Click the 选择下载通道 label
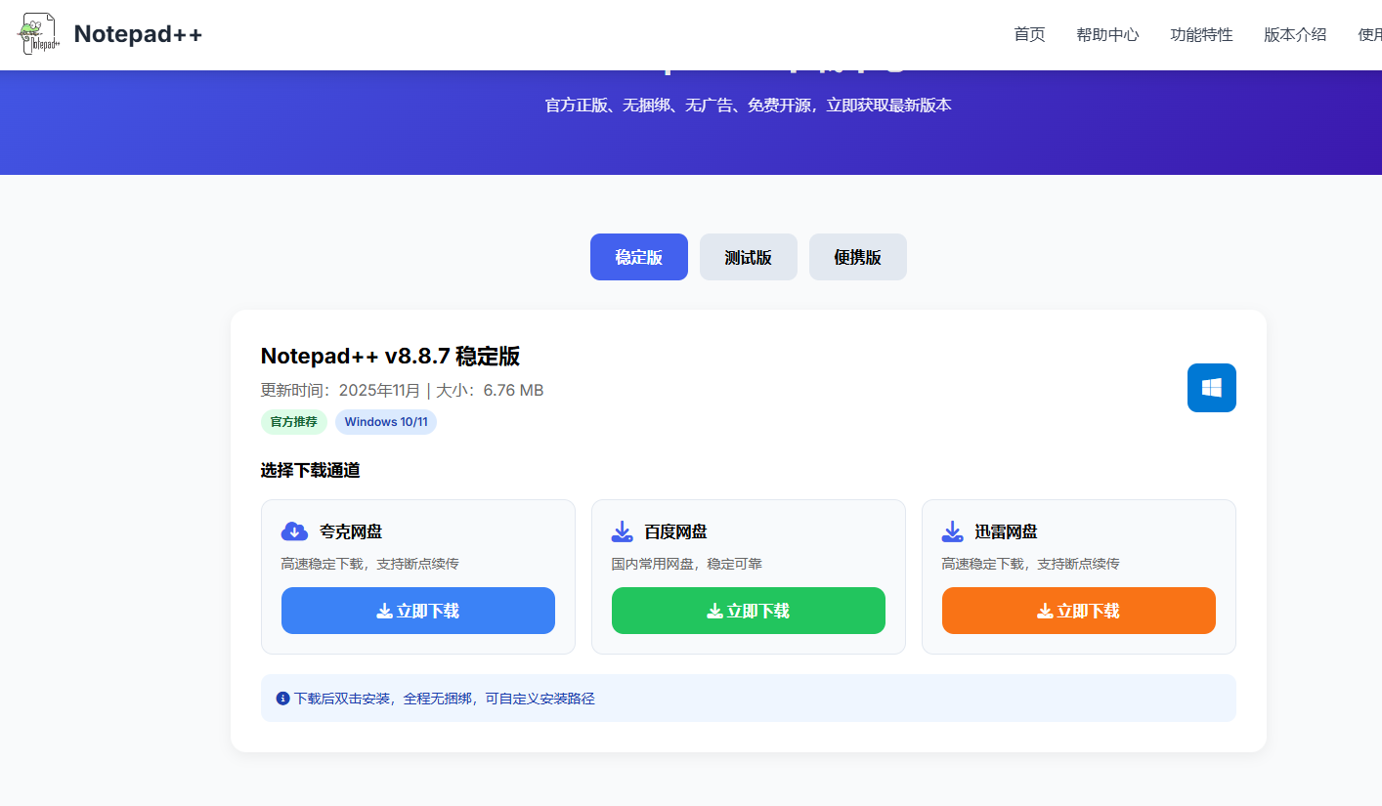 [x=311, y=471]
